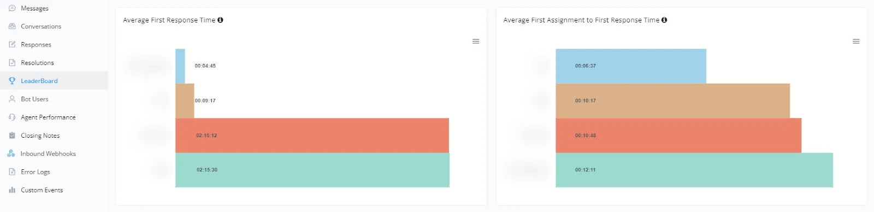Viewport: 874px width, 212px height.
Task: Click the LeaderBoard trophy icon
Action: click(x=12, y=81)
